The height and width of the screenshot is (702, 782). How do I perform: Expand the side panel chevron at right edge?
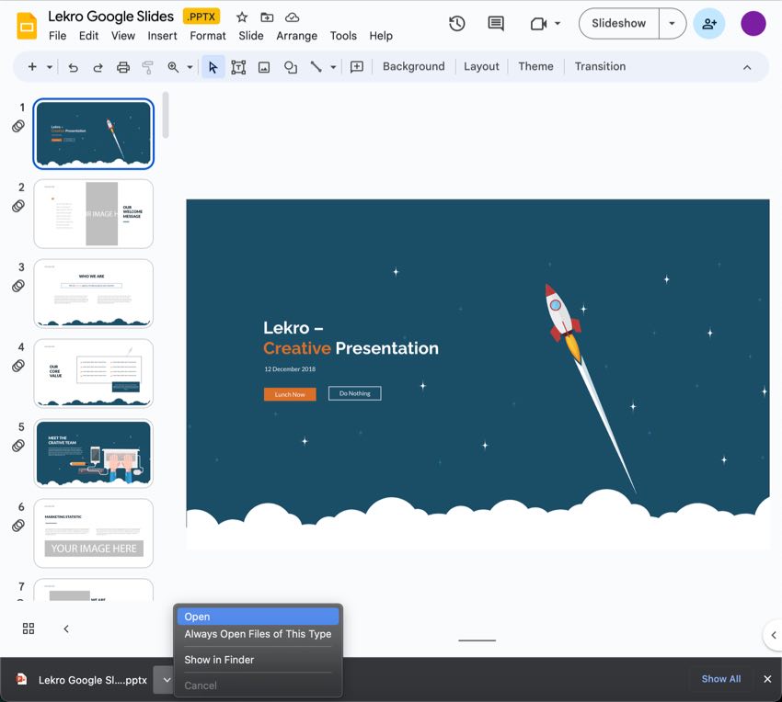pos(773,635)
